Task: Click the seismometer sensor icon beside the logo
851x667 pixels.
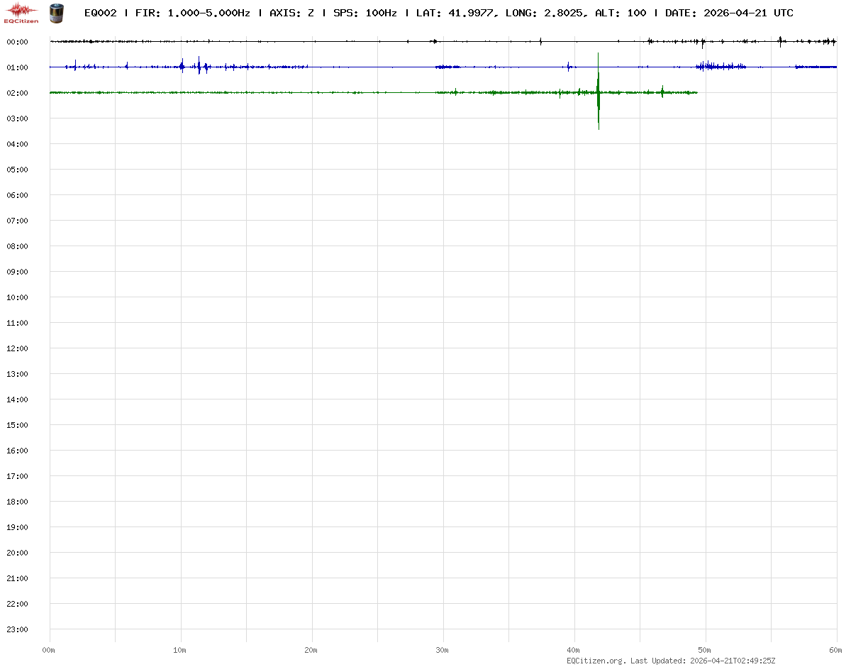Action: click(x=55, y=12)
